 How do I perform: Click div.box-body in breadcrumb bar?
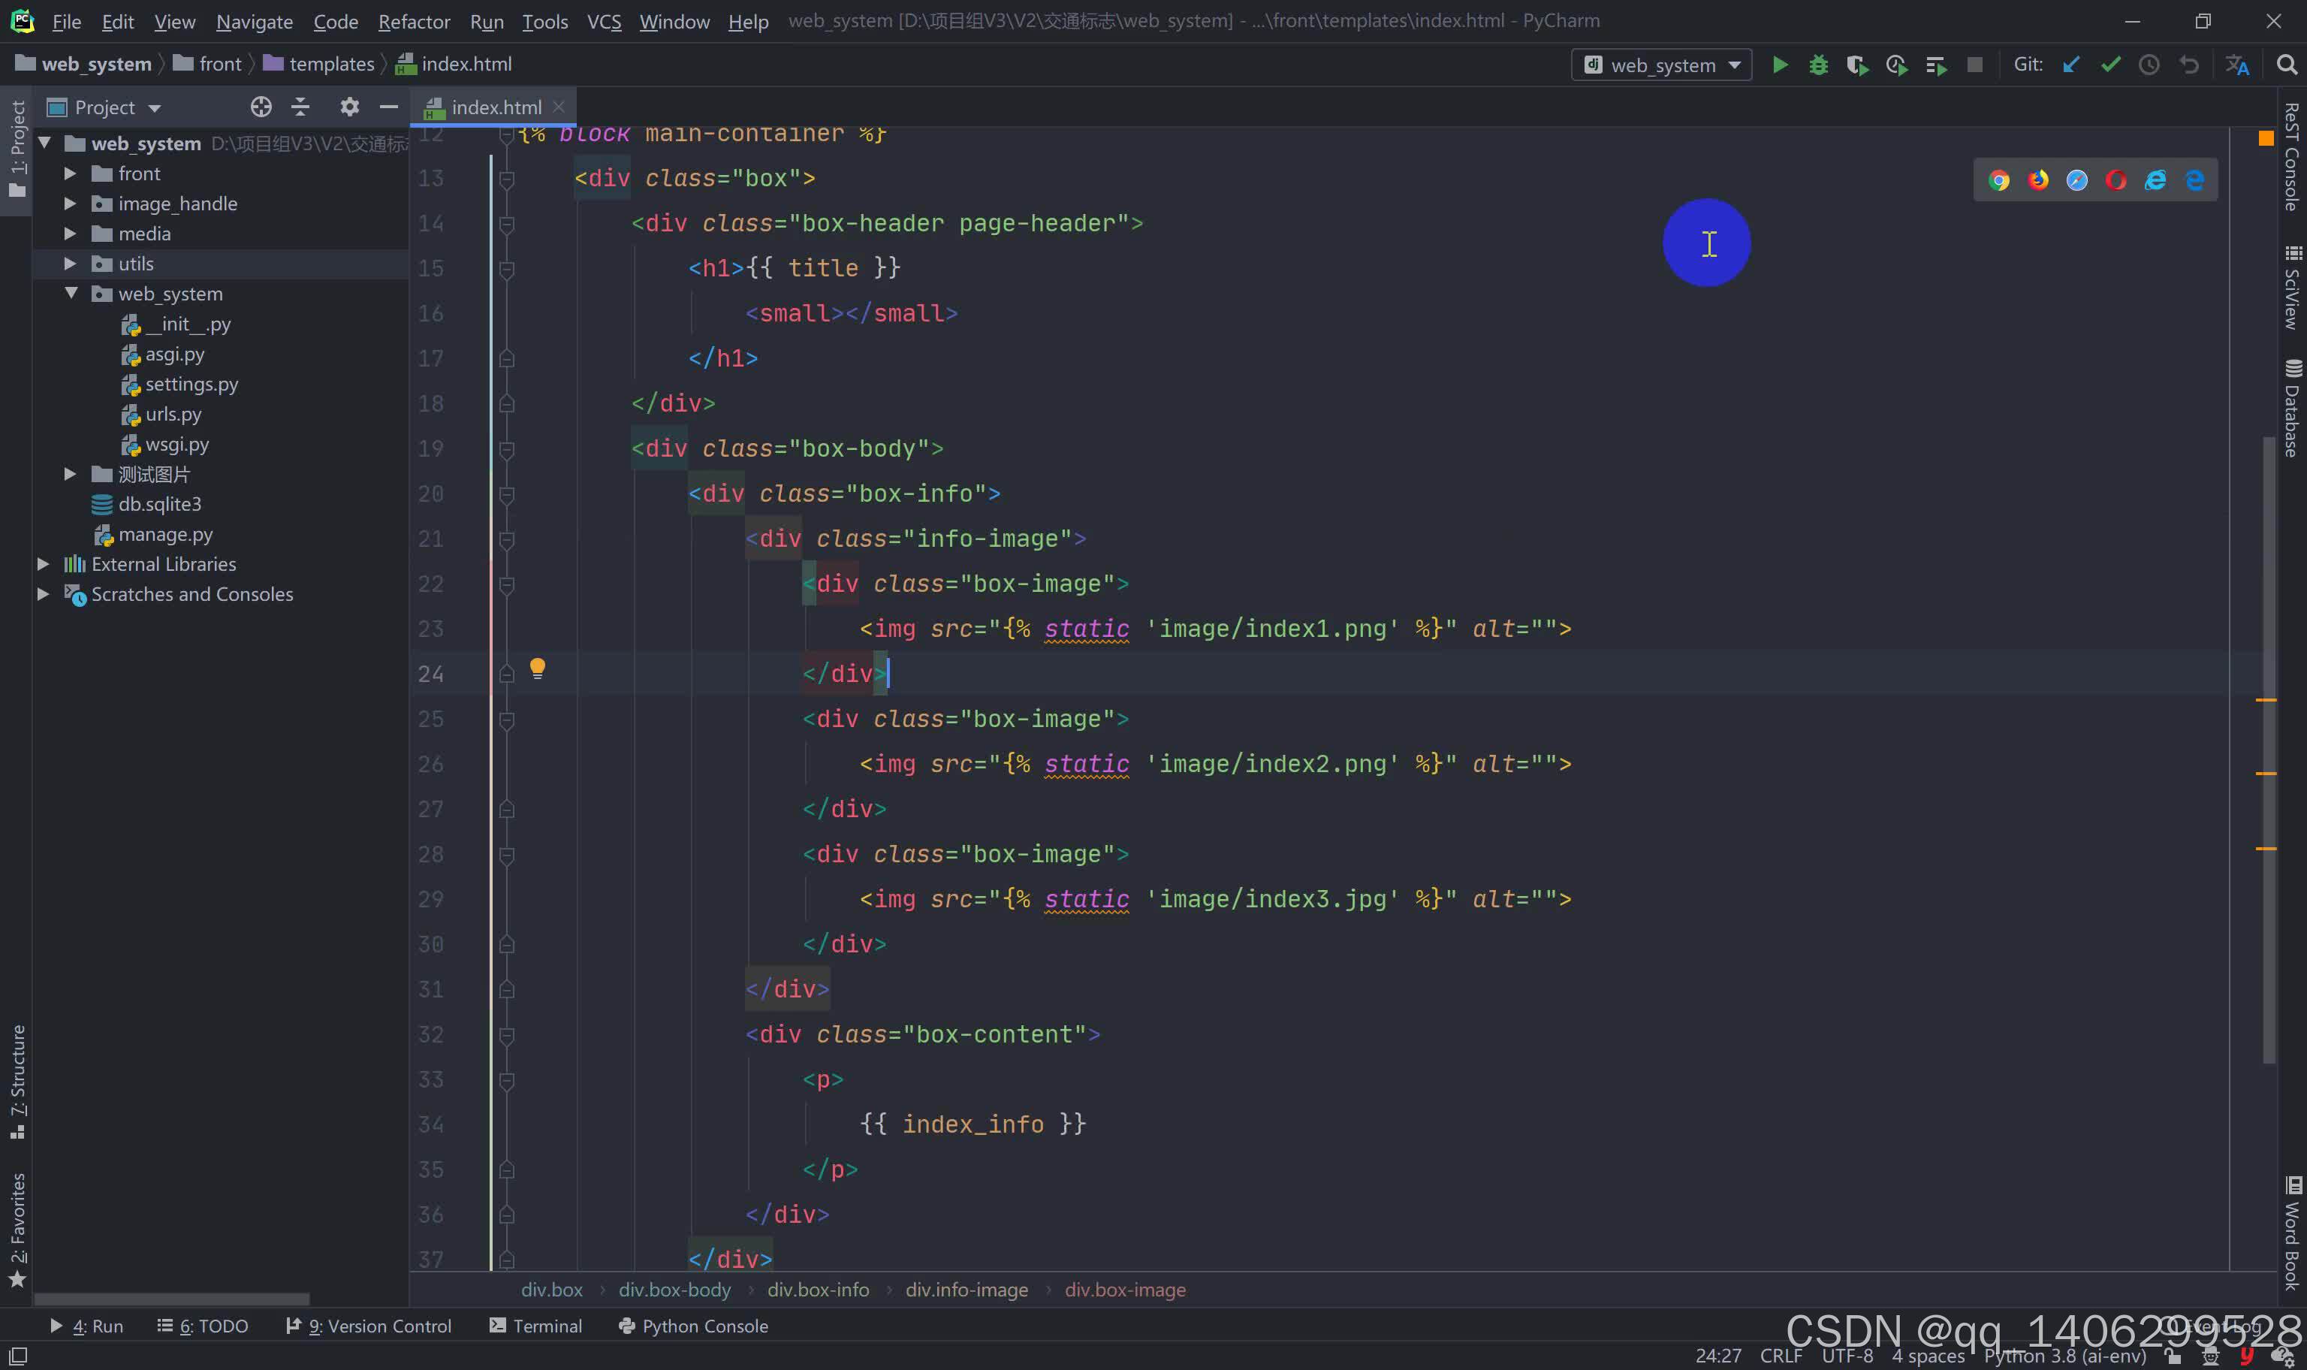tap(674, 1290)
